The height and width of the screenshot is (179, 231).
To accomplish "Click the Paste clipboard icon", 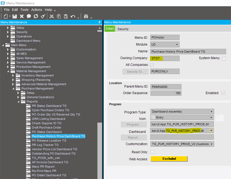I will (x=66, y=16).
